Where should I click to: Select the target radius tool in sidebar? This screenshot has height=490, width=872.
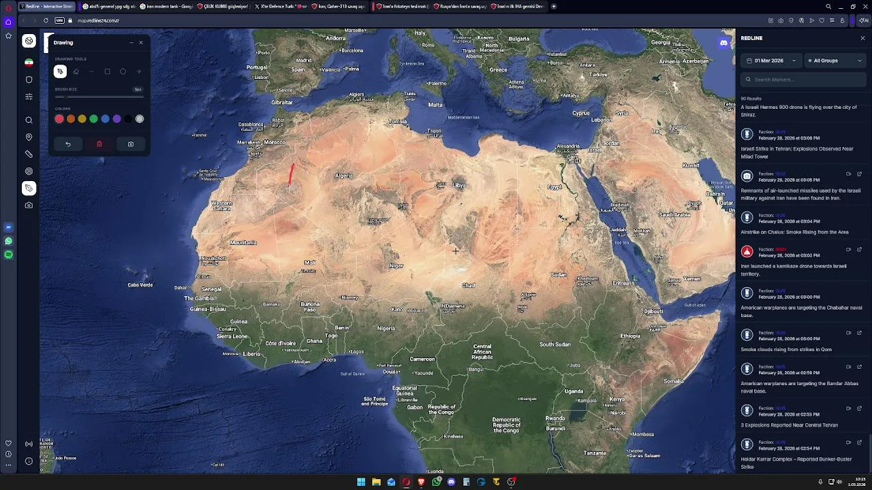pyautogui.click(x=29, y=171)
